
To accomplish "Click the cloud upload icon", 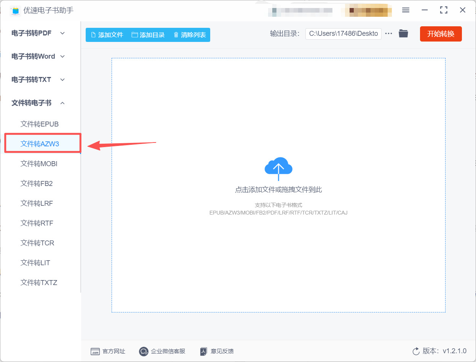I will pos(278,168).
